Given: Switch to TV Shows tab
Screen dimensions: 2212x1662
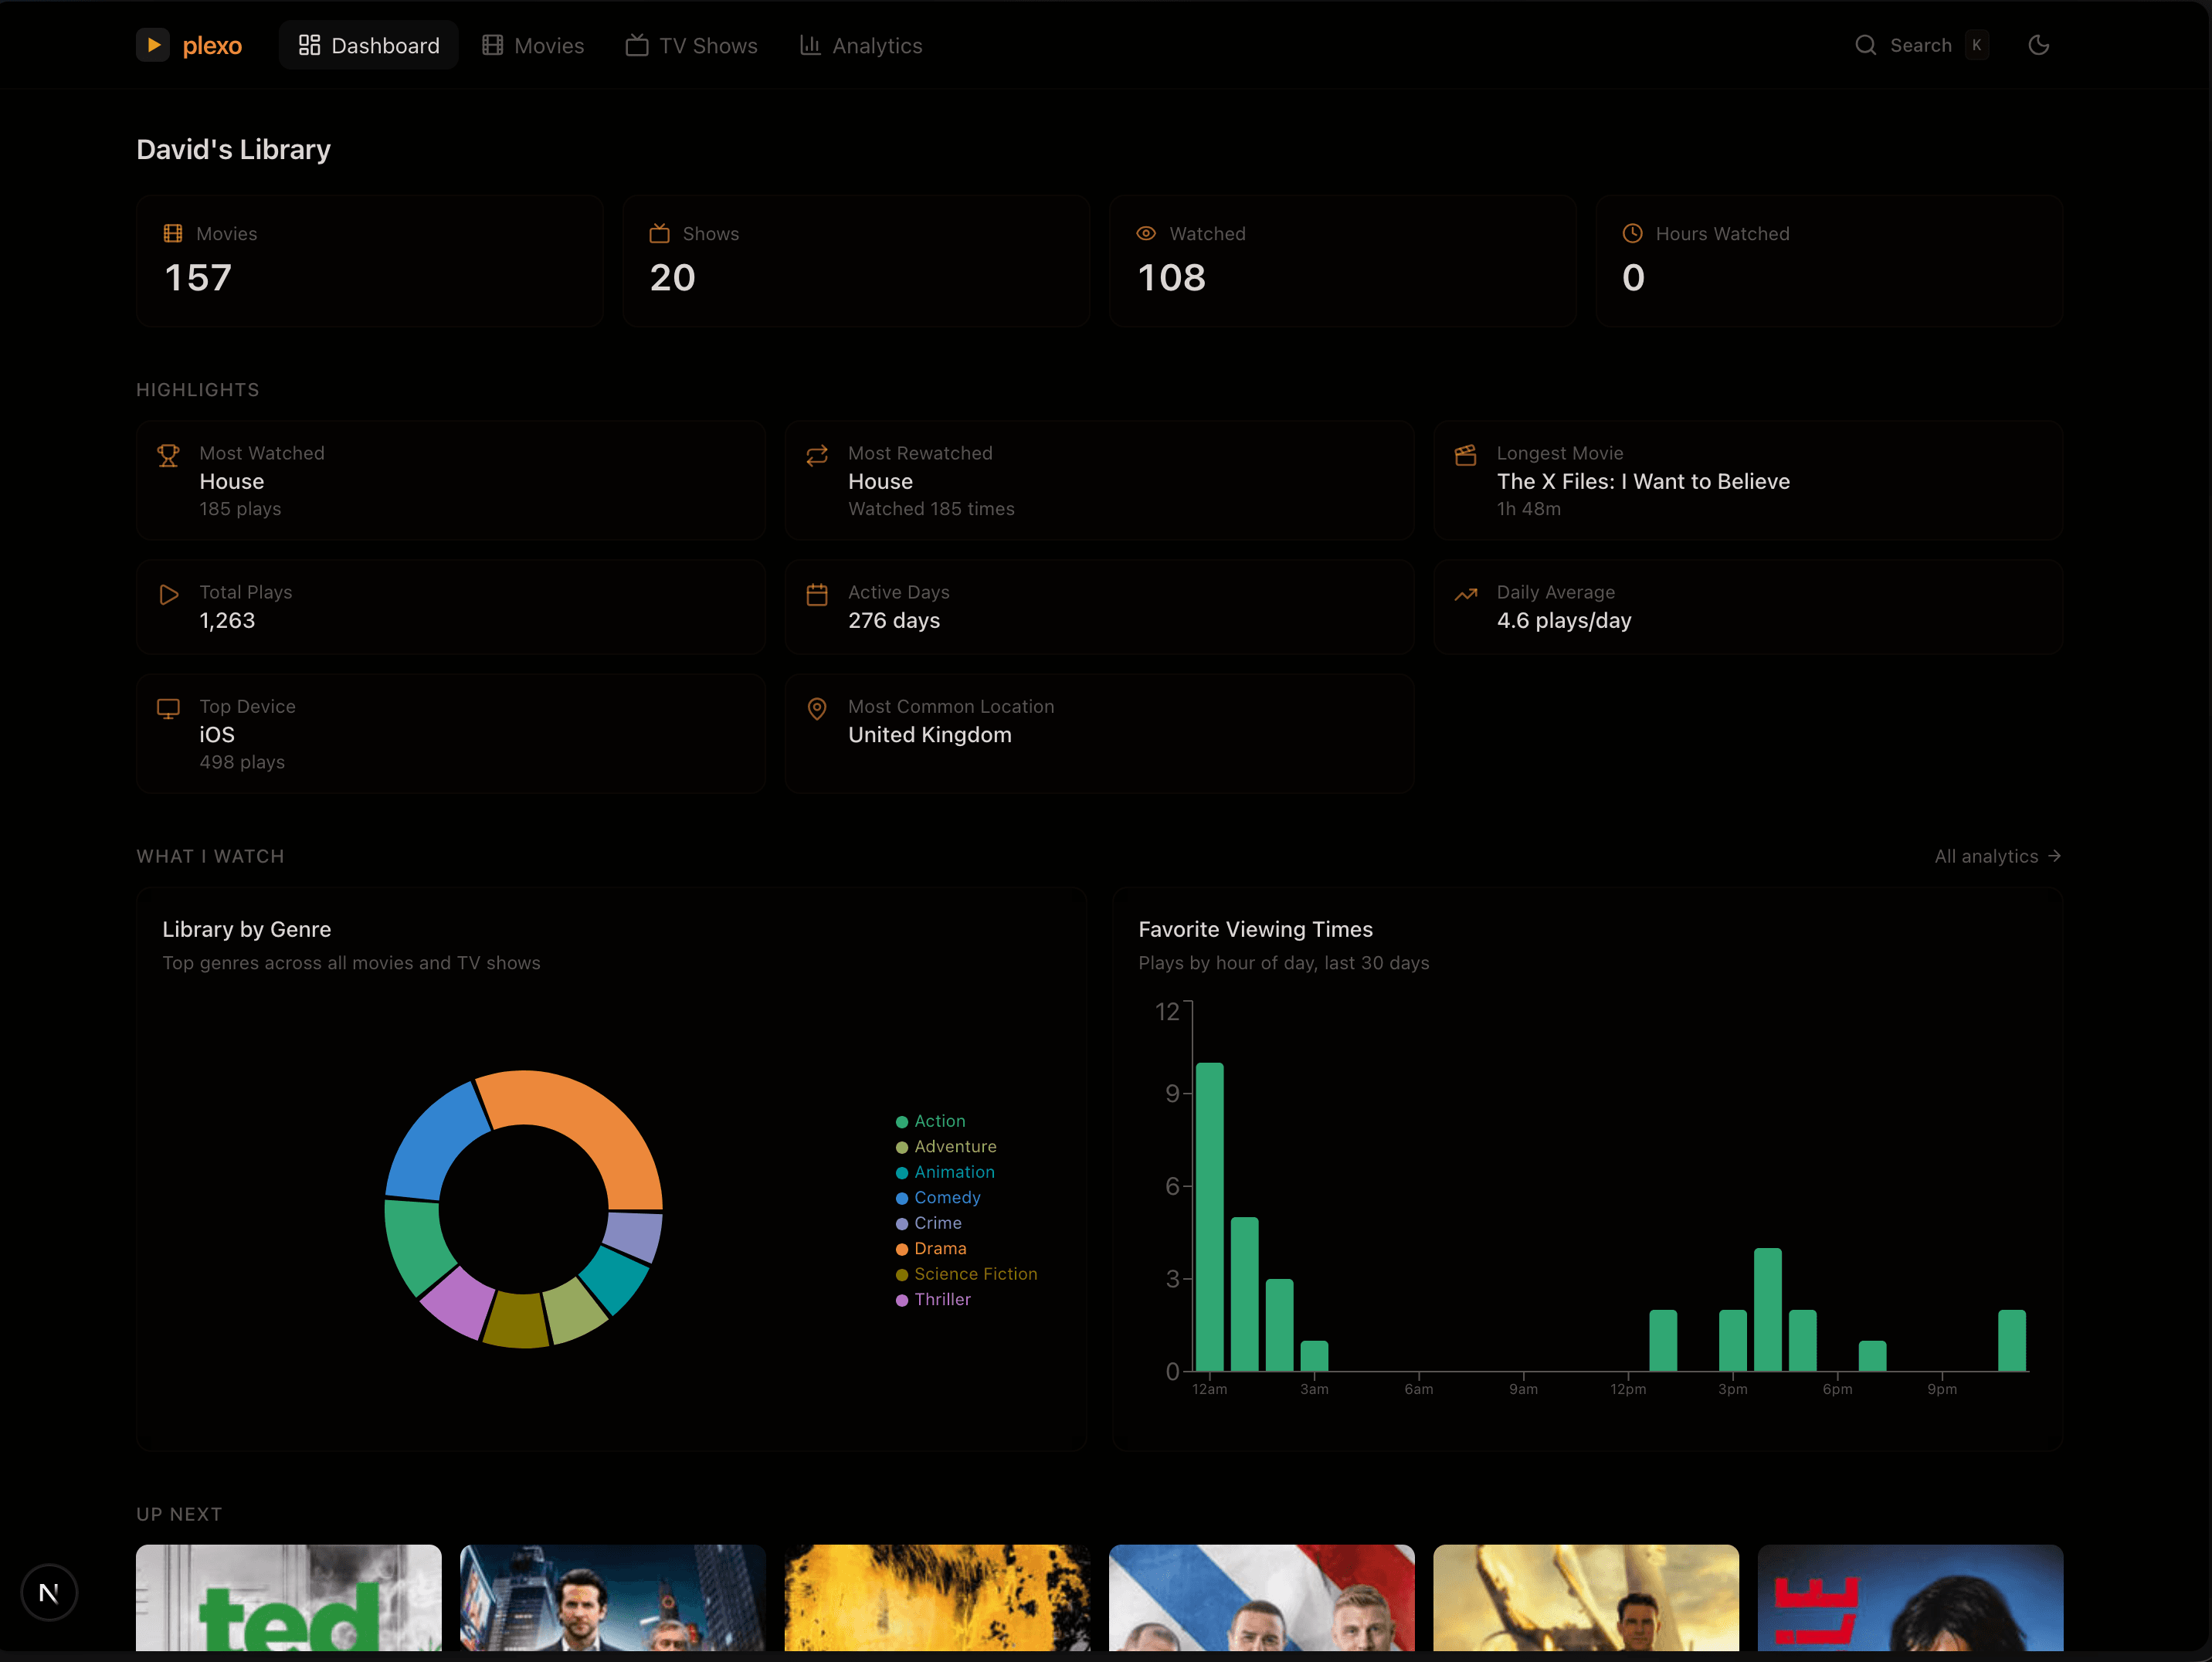Looking at the screenshot, I should coord(692,45).
